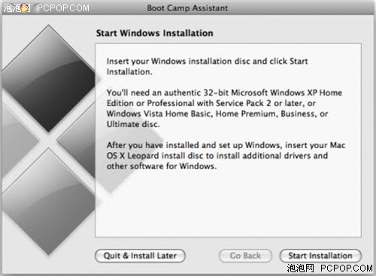Click the paragraph beginning 'You'll need an authentic 32-bit'
Viewport: 376px width, 276px height.
pyautogui.click(x=224, y=108)
